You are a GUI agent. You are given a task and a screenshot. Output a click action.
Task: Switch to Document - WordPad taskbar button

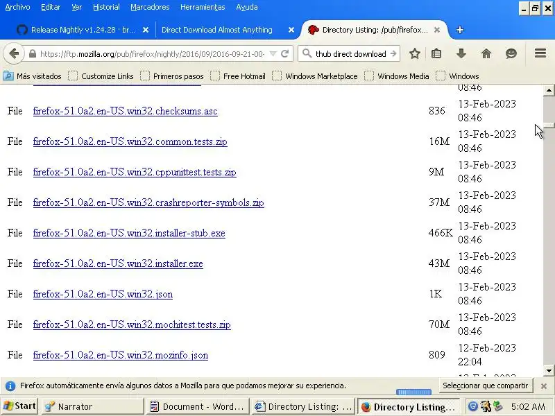click(x=198, y=406)
